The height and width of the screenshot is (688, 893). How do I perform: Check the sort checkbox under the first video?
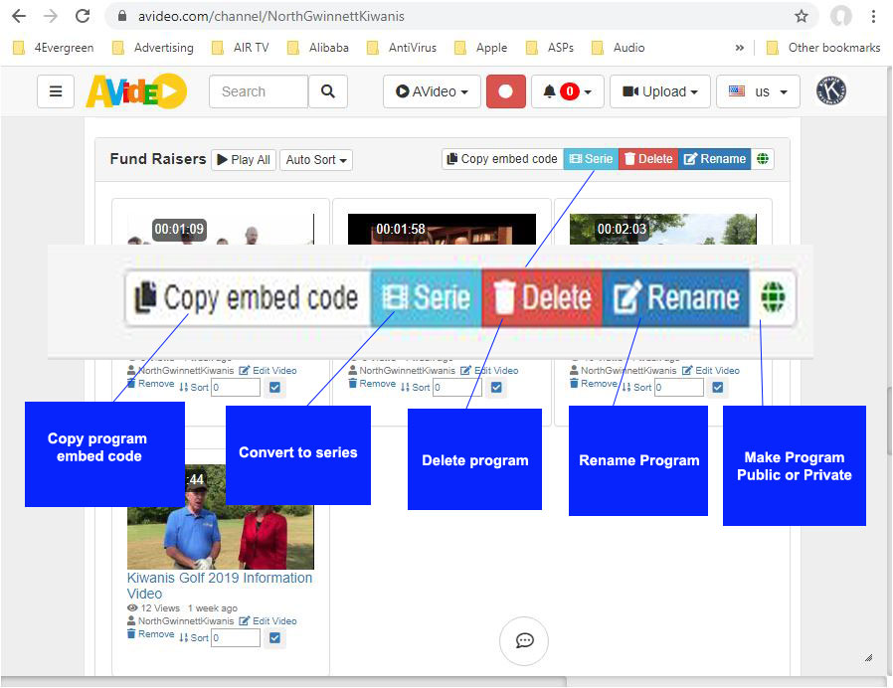click(274, 388)
